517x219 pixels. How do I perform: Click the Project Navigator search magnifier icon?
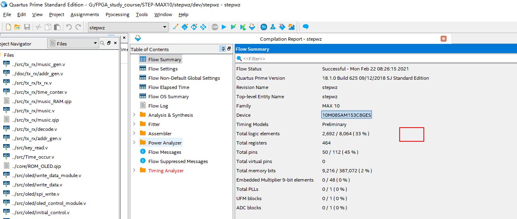coord(102,43)
